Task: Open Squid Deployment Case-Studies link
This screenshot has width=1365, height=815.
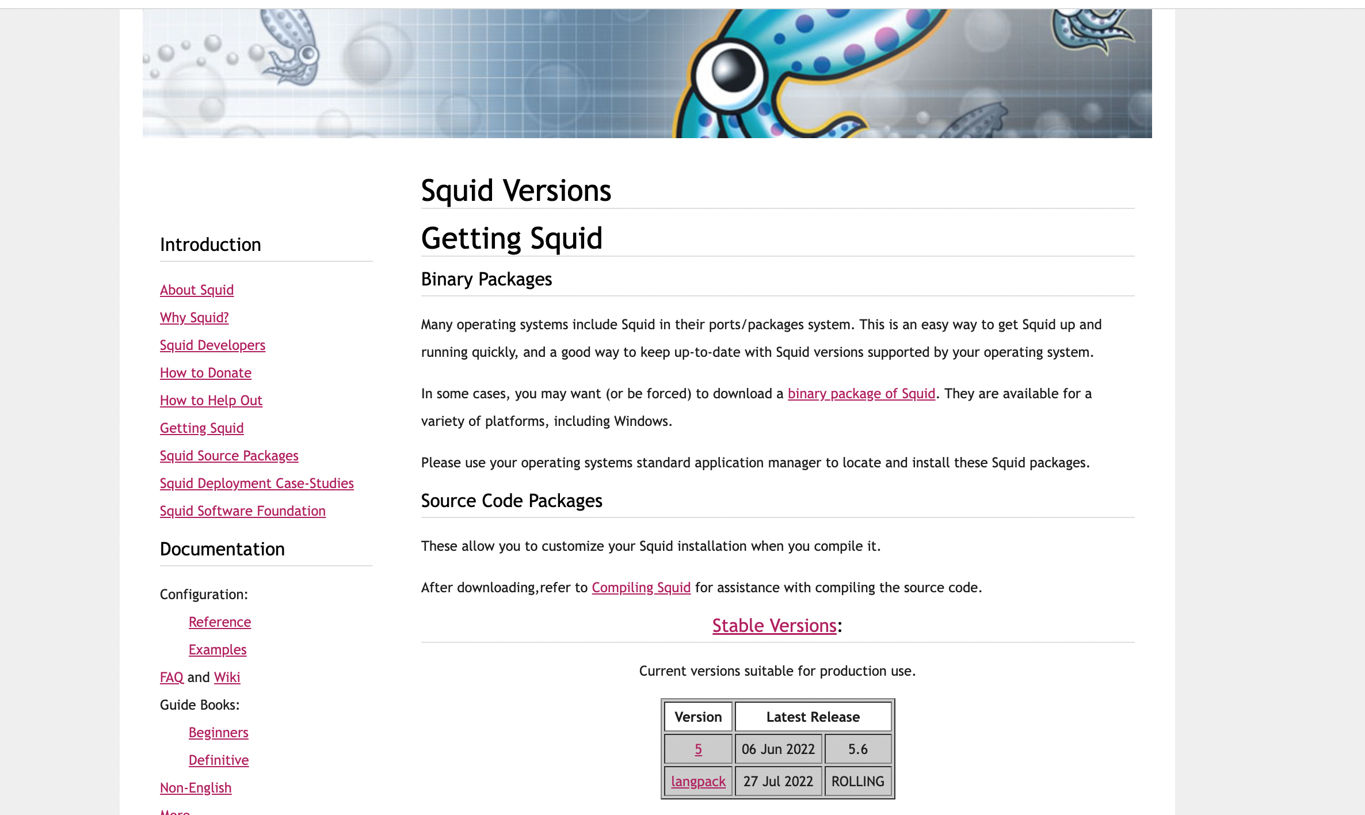Action: (x=257, y=483)
